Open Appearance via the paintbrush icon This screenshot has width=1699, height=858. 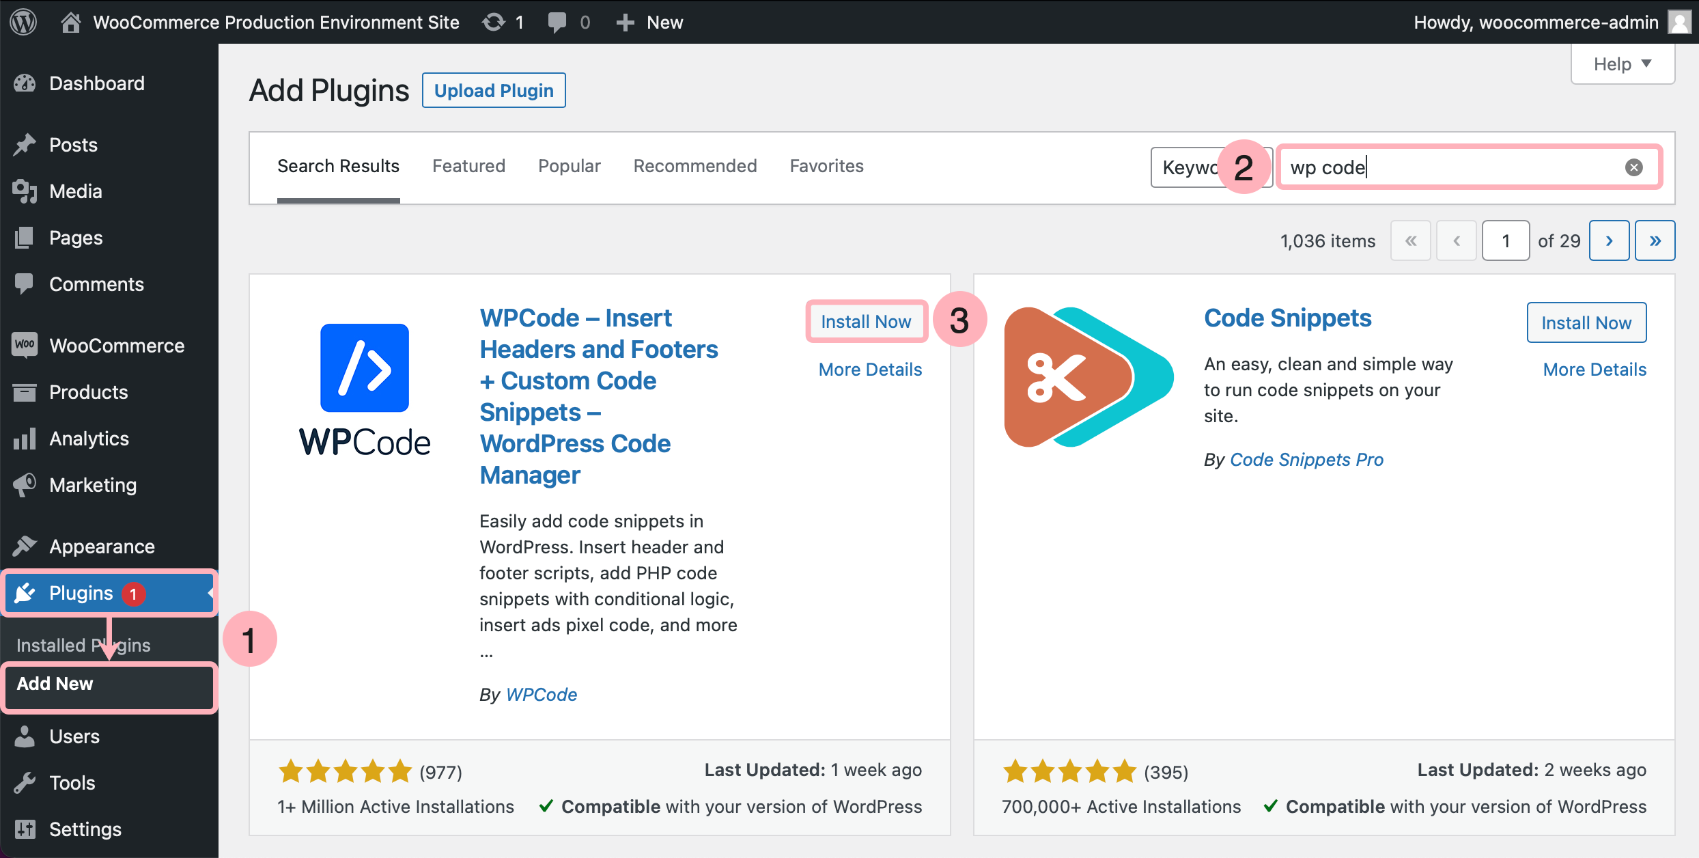pyautogui.click(x=25, y=546)
